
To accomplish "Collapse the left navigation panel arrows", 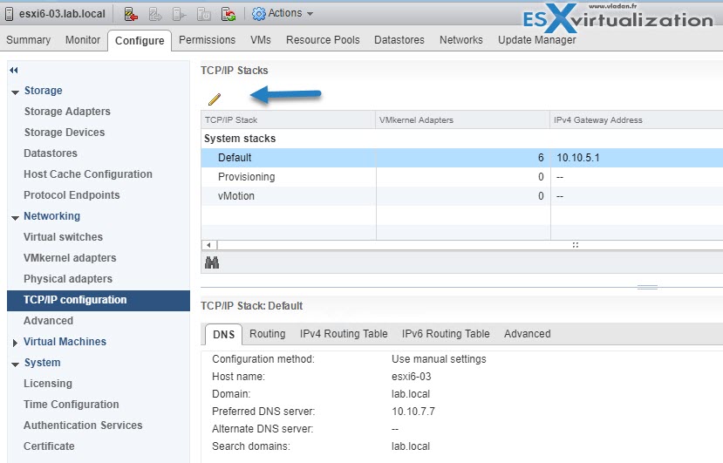I will (14, 70).
